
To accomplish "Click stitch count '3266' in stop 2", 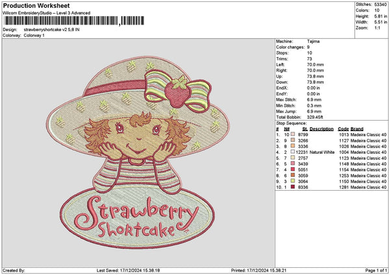I will click(303, 141).
